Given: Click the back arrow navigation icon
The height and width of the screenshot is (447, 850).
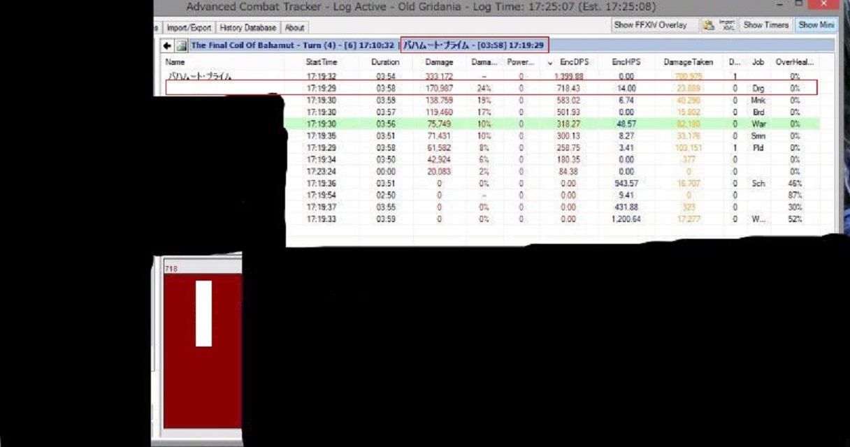Looking at the screenshot, I should coord(168,45).
